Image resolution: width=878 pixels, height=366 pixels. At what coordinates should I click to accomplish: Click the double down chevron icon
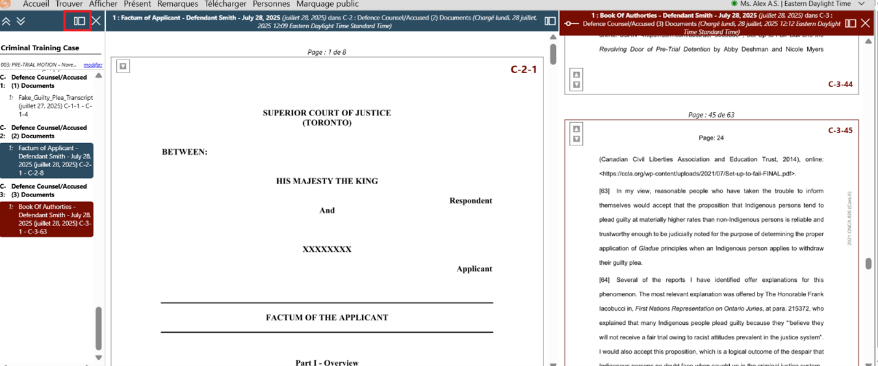click(x=21, y=21)
